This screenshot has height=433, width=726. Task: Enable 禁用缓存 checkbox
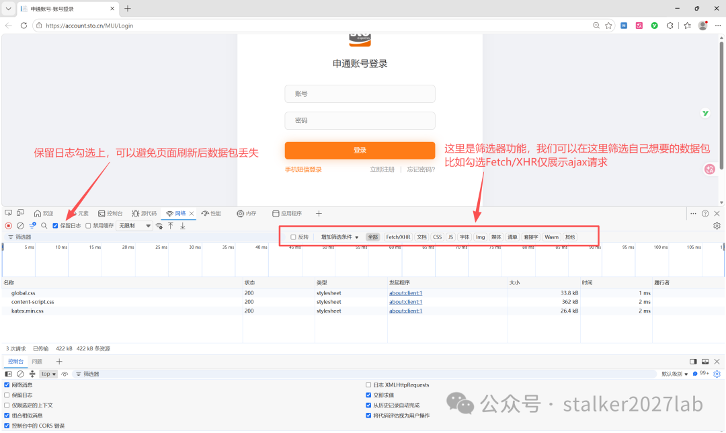pos(88,226)
